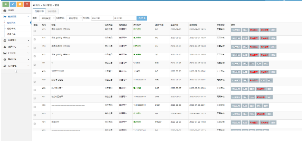Click 置顶 for task 408
The width and height of the screenshot is (302, 141).
click(252, 89)
